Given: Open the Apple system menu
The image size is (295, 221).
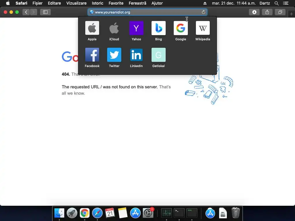Looking at the screenshot, I should pyautogui.click(x=8, y=3).
